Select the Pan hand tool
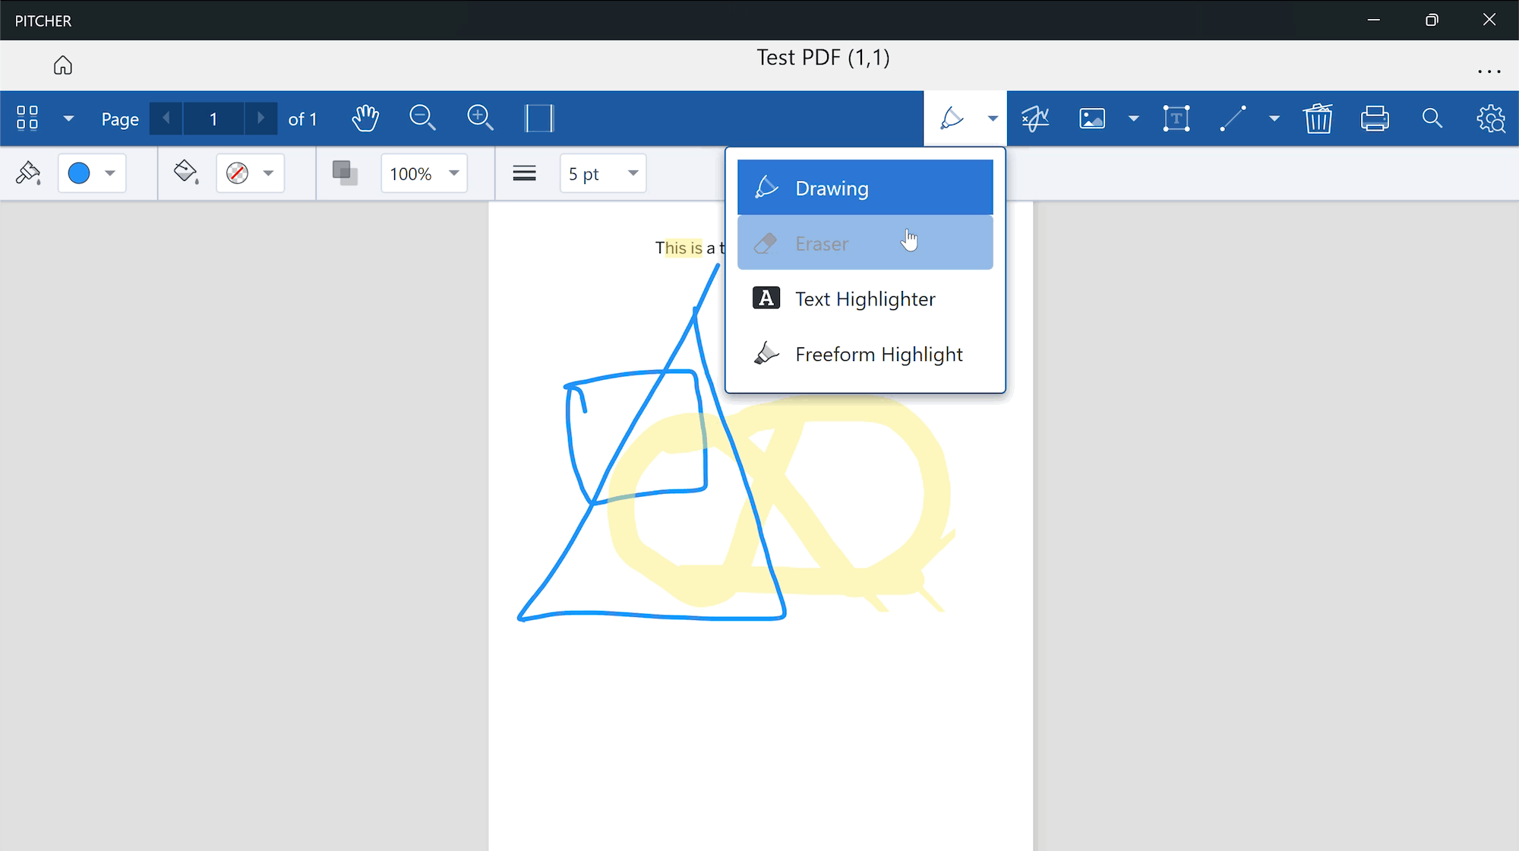Image resolution: width=1519 pixels, height=851 pixels. [x=365, y=119]
